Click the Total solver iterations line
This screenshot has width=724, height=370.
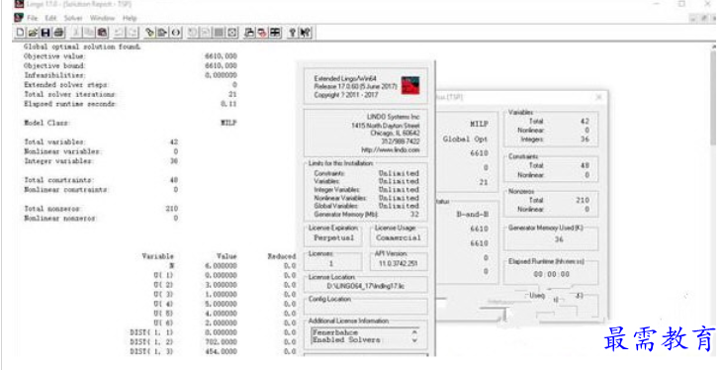[131, 94]
